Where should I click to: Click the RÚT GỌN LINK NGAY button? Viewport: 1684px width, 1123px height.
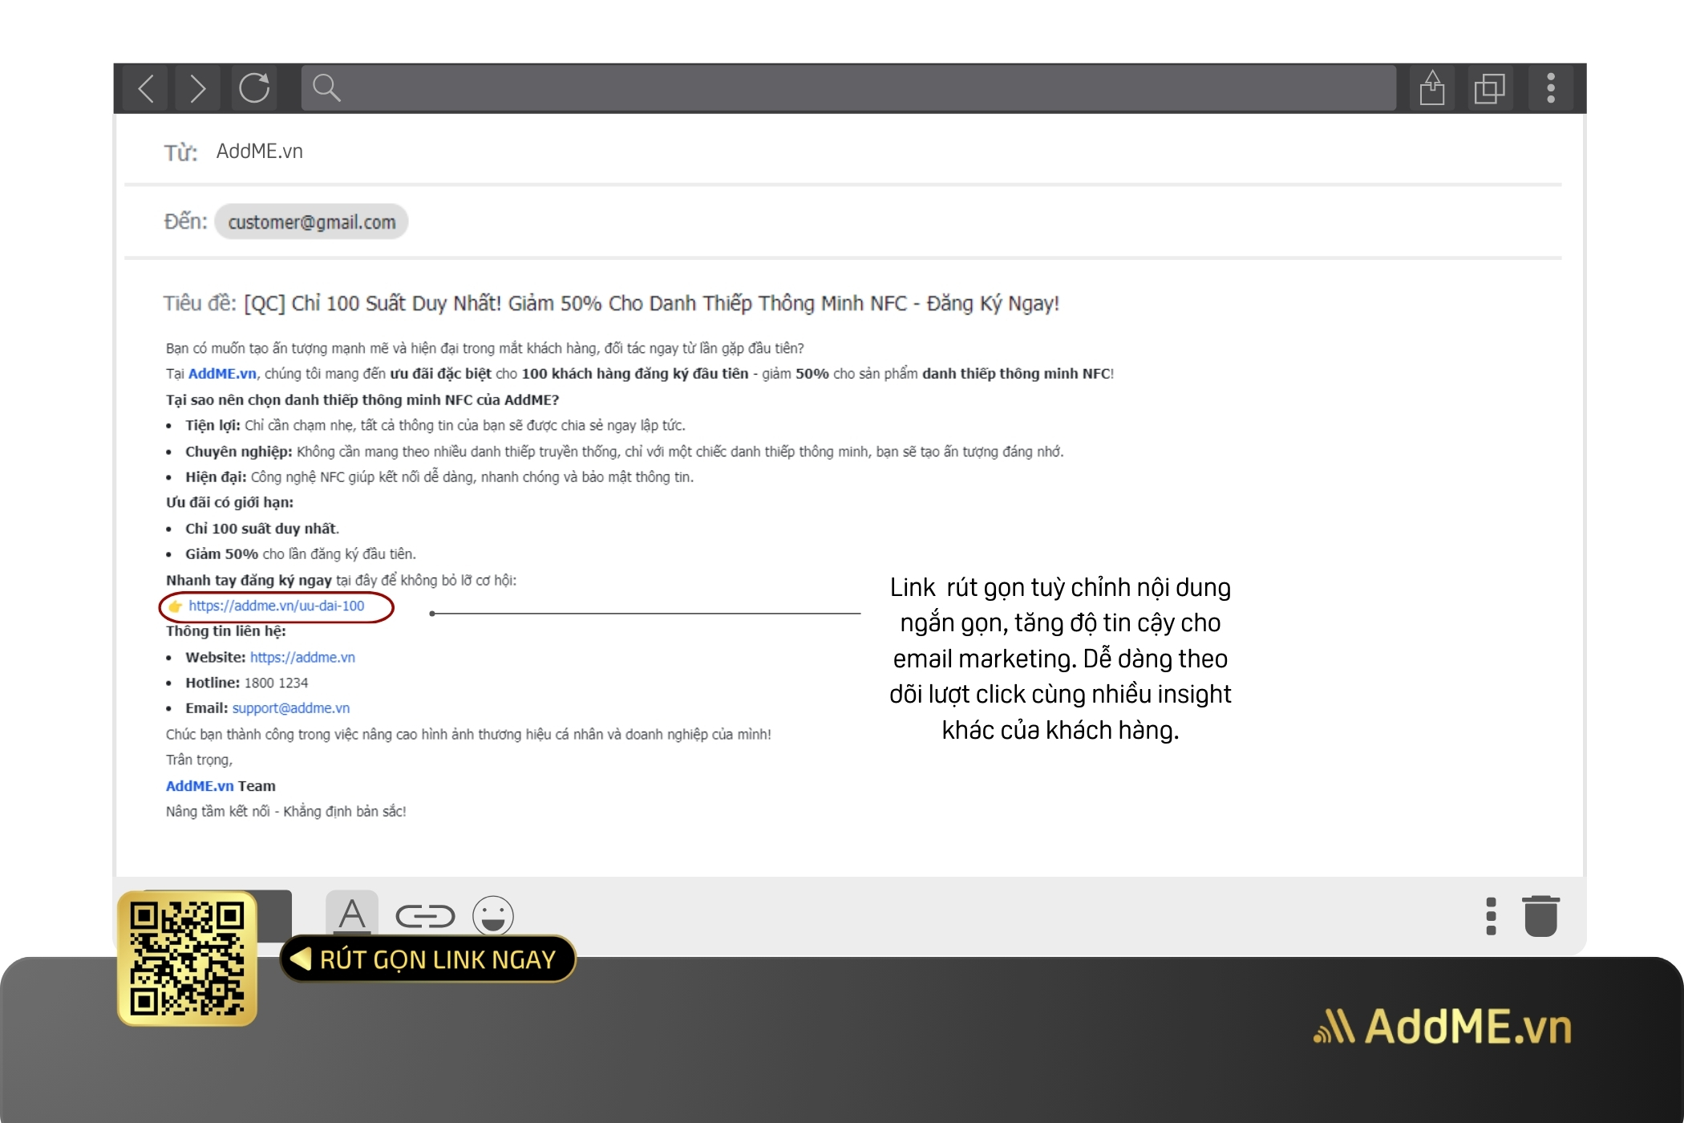pos(427,959)
